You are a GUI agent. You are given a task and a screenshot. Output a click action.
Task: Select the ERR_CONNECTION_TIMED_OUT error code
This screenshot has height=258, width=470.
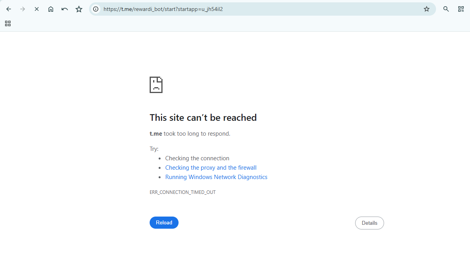tap(182, 192)
